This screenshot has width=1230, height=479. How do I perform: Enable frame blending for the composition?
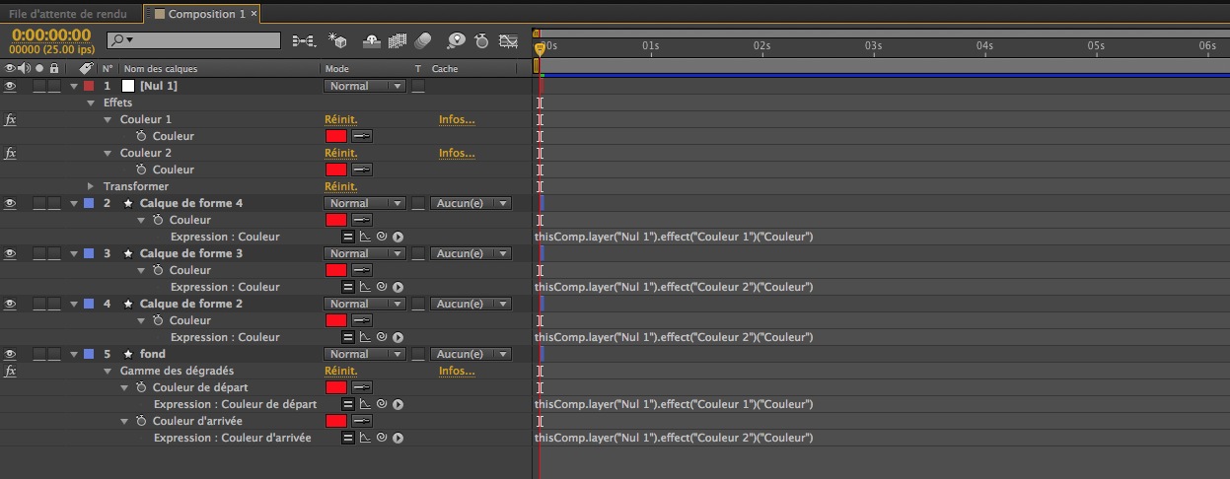pos(398,41)
